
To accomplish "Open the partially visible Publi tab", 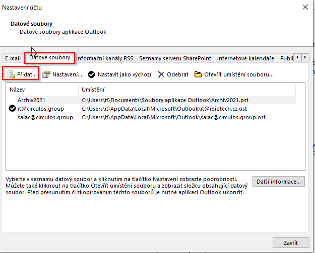I will [x=286, y=58].
